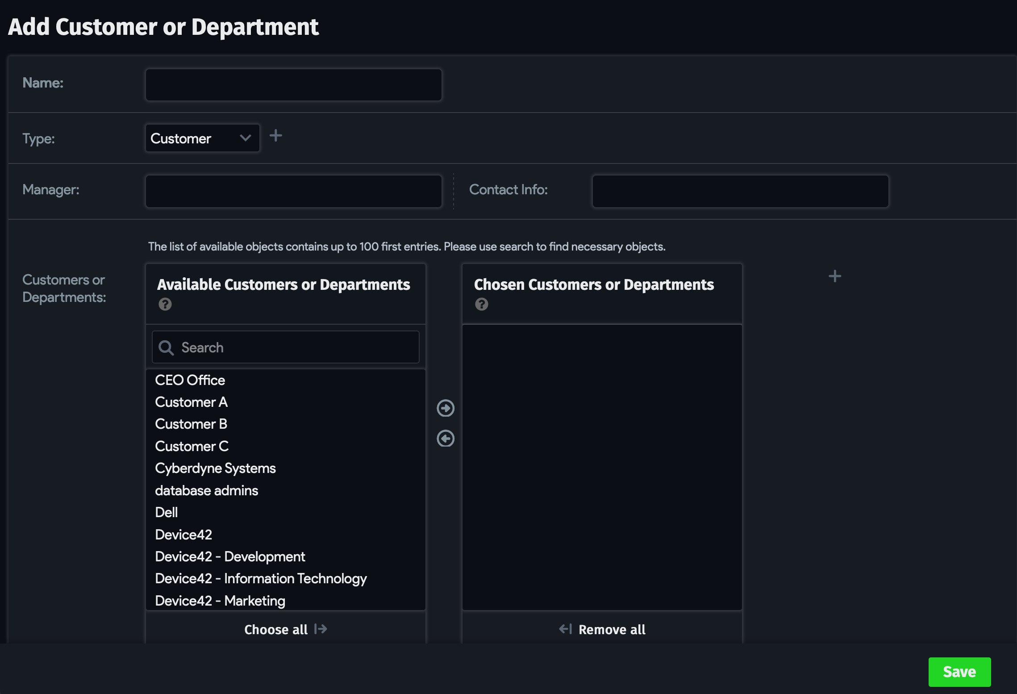
Task: Click Remove all under the Chosen list
Action: (612, 629)
